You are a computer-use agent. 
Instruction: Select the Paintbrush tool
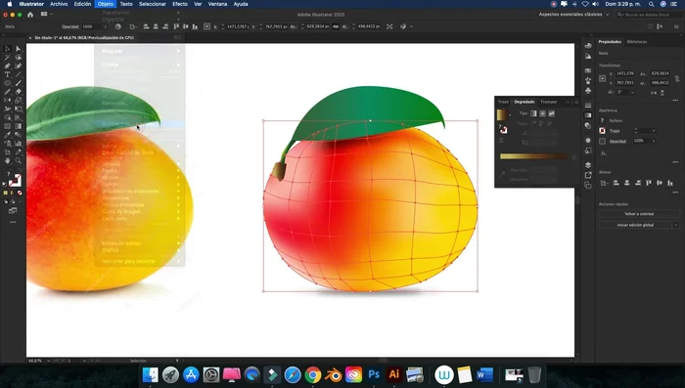pos(18,83)
